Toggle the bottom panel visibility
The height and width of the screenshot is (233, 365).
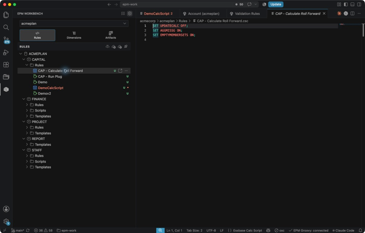(x=352, y=5)
